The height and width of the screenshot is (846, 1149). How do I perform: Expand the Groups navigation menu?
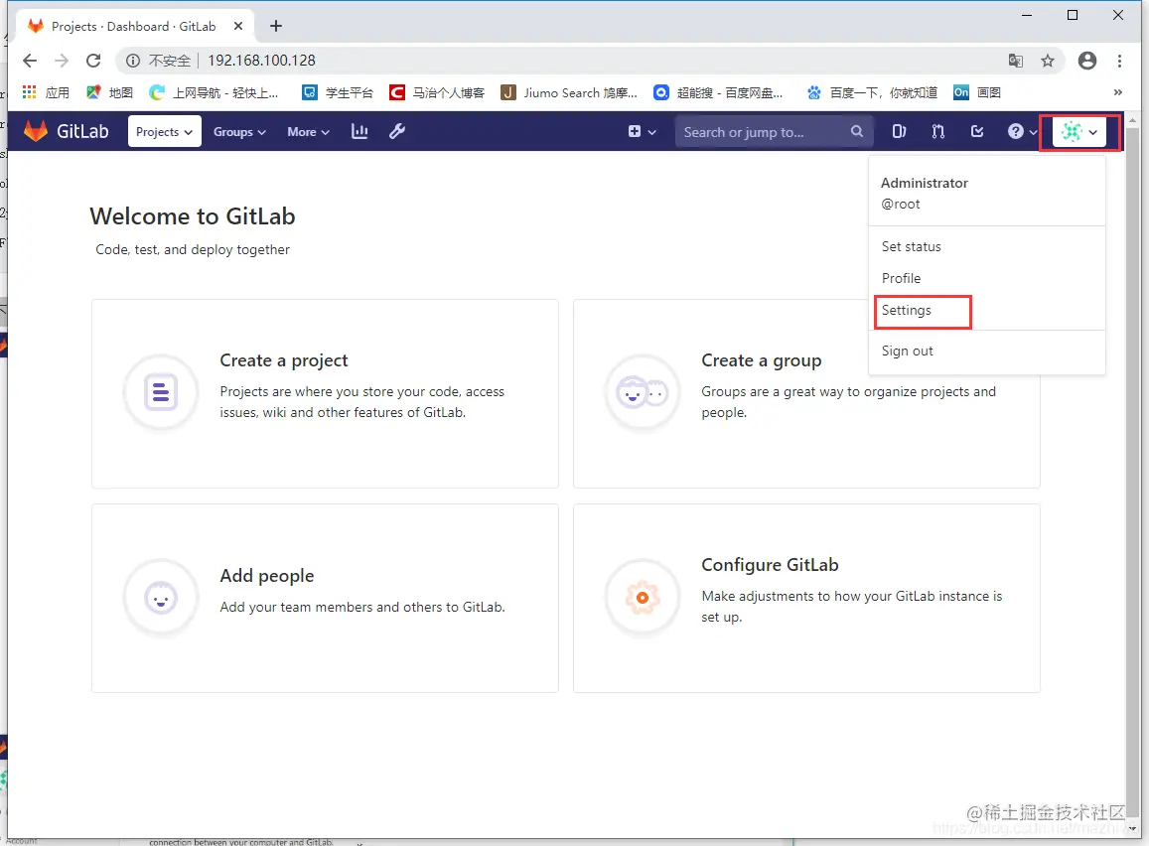(239, 132)
